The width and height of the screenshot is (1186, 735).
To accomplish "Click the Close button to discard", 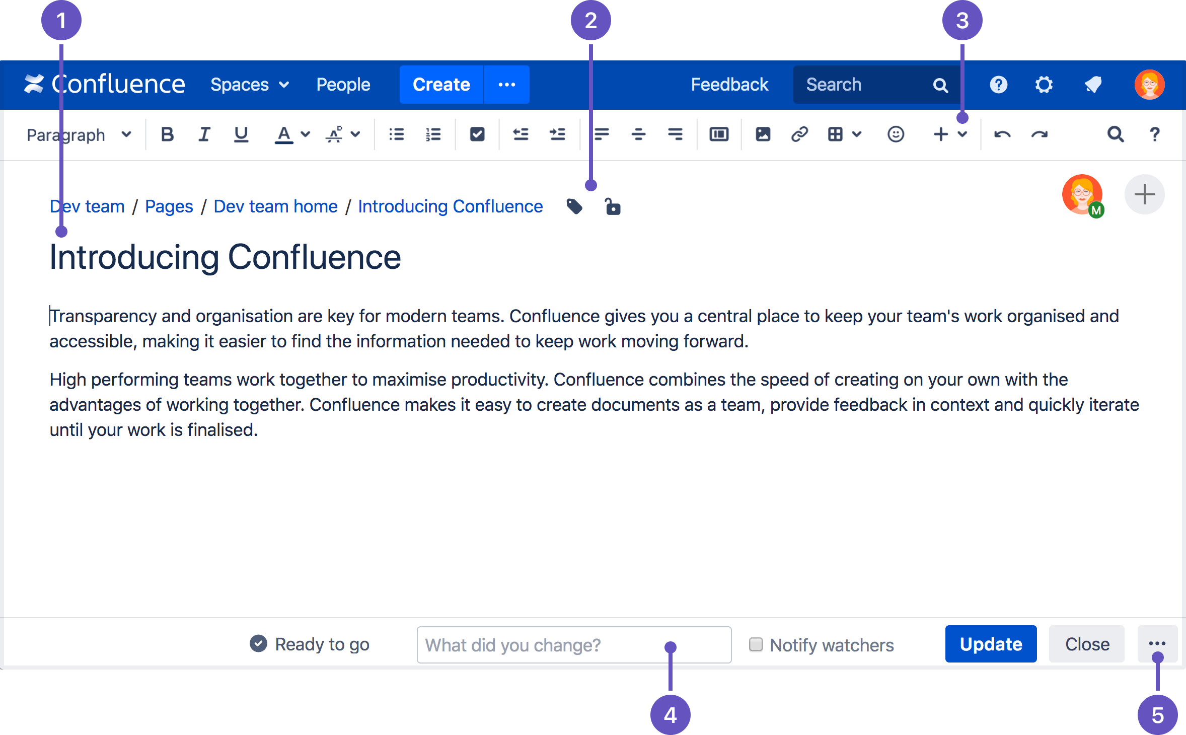I will pos(1087,643).
